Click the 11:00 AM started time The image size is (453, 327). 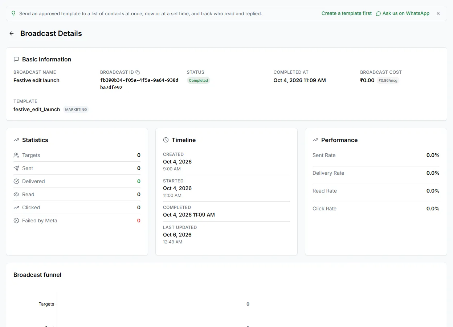click(x=172, y=195)
